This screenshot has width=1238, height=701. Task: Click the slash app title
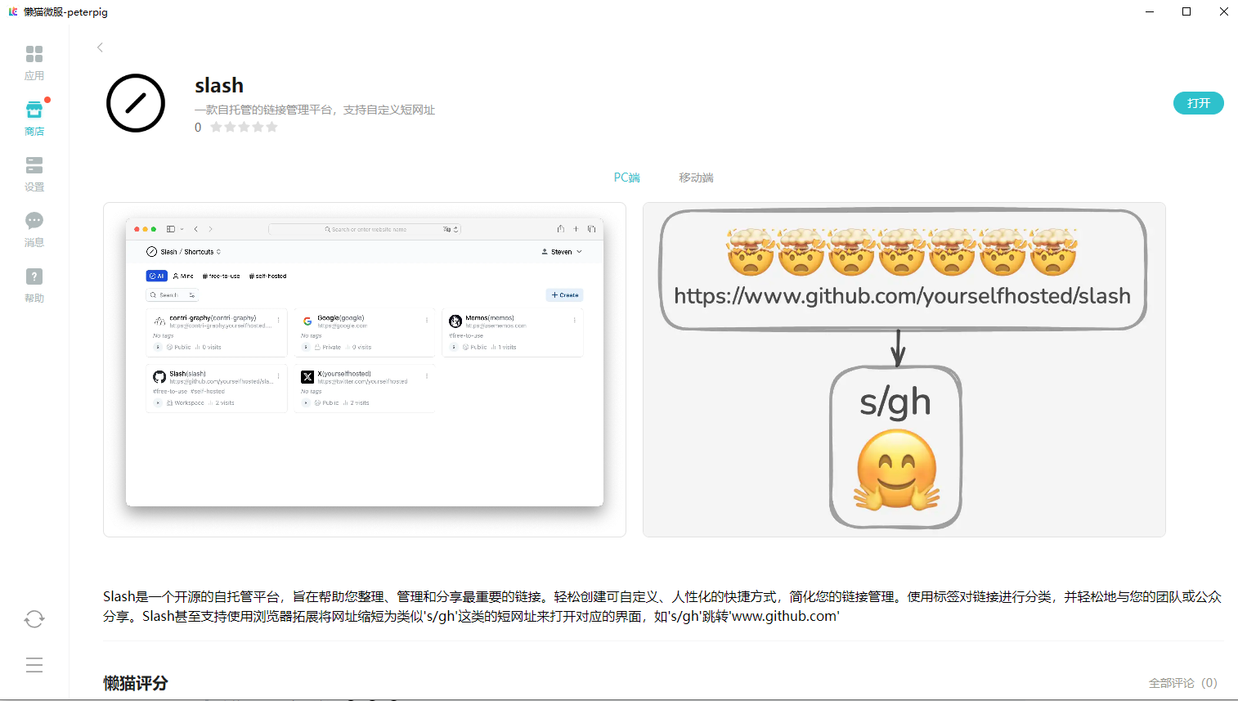(219, 85)
